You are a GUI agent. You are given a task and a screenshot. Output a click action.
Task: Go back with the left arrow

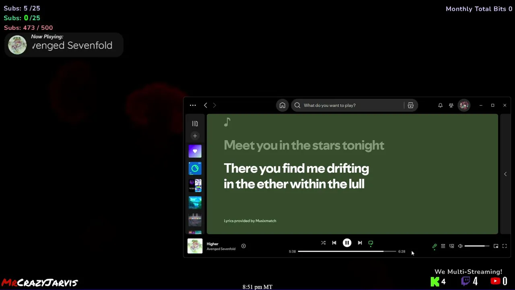pyautogui.click(x=206, y=106)
